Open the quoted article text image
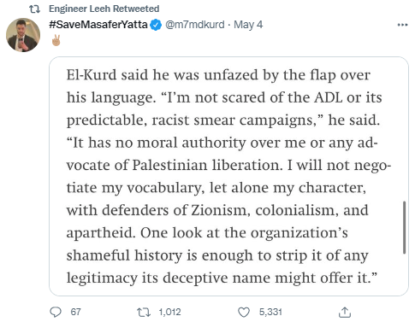 pos(228,176)
